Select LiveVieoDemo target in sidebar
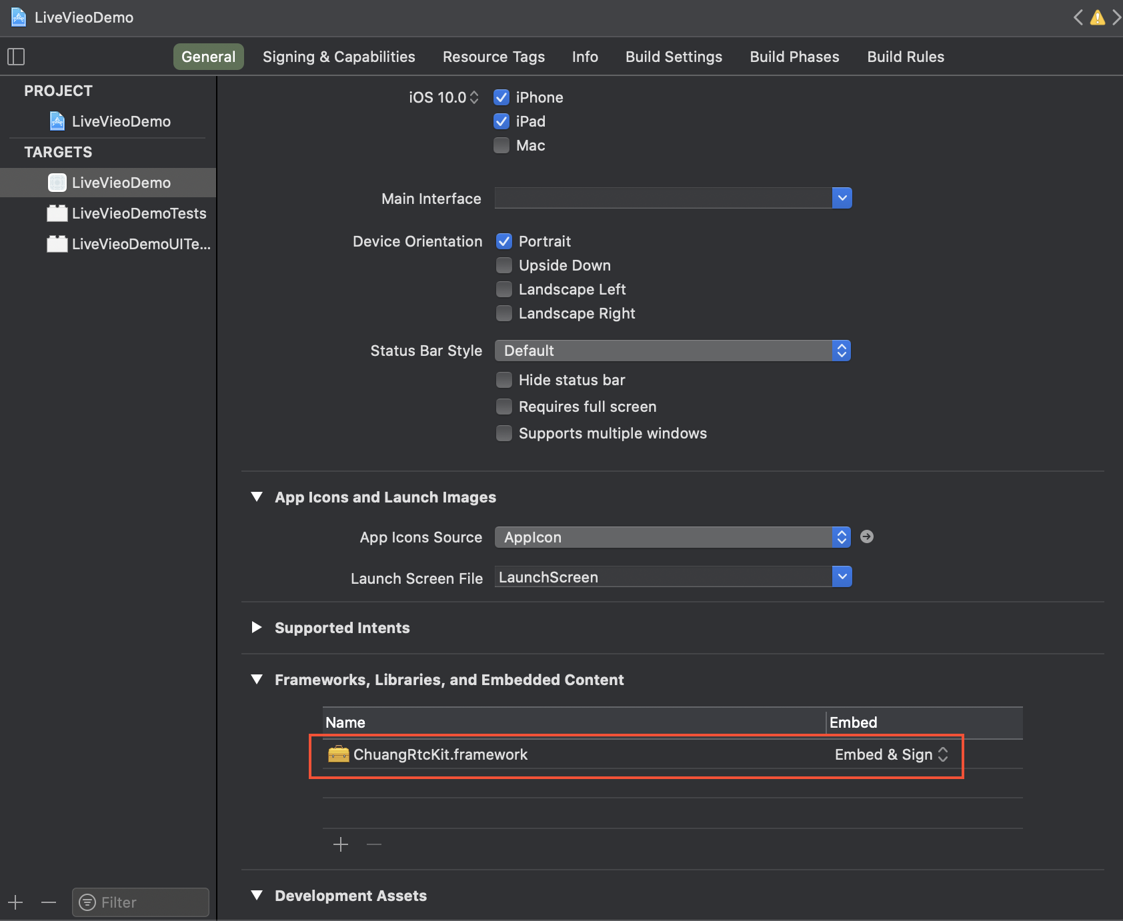 coord(108,183)
